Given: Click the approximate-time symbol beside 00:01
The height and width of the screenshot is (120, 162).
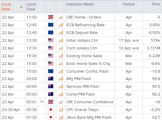Looking at the screenshot, I should [x=42, y=102].
